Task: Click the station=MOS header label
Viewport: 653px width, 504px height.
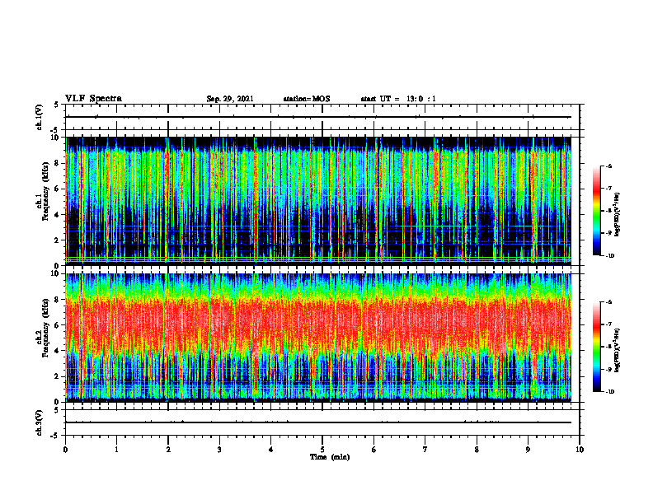Action: tap(307, 99)
